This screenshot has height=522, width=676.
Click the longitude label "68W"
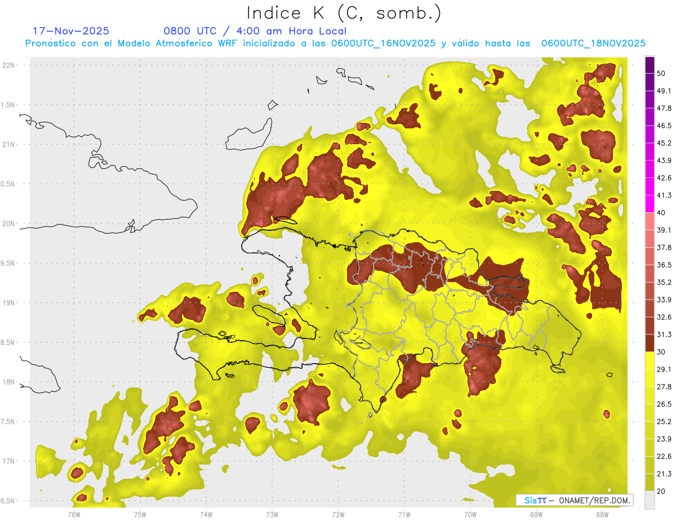point(602,514)
